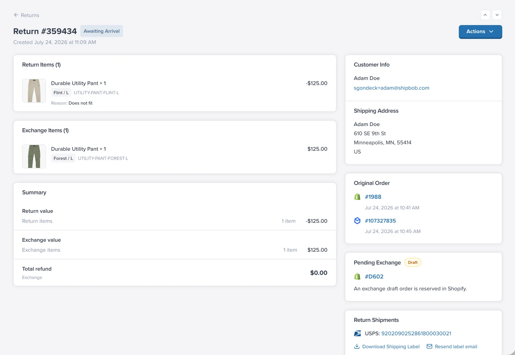The image size is (515, 355).
Task: Open ShipBob order #107327835
Action: [x=380, y=221]
